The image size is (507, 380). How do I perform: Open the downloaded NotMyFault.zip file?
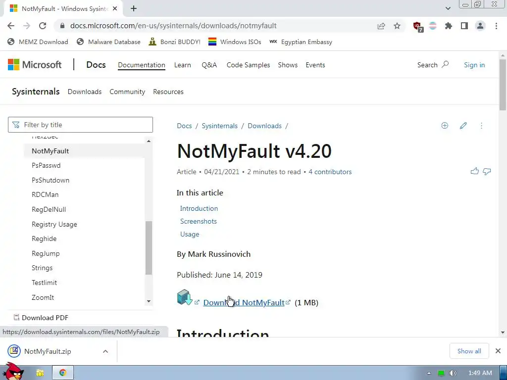(47, 351)
